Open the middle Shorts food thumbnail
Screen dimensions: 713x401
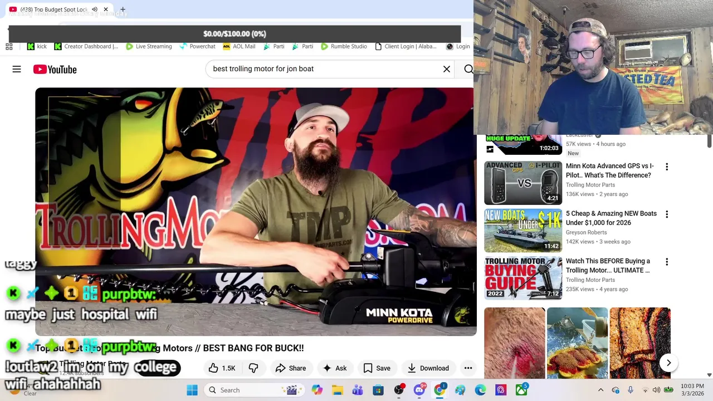(x=577, y=343)
